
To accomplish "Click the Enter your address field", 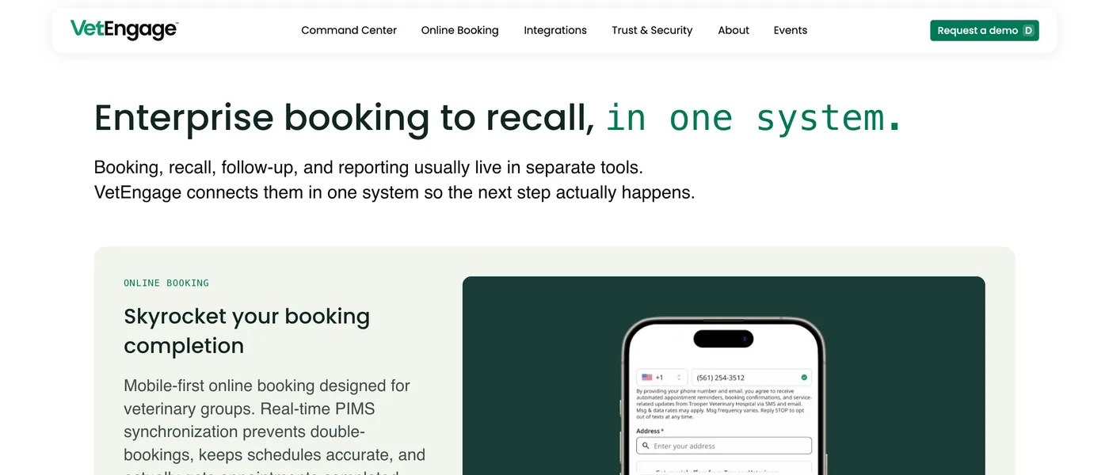I will 724,446.
